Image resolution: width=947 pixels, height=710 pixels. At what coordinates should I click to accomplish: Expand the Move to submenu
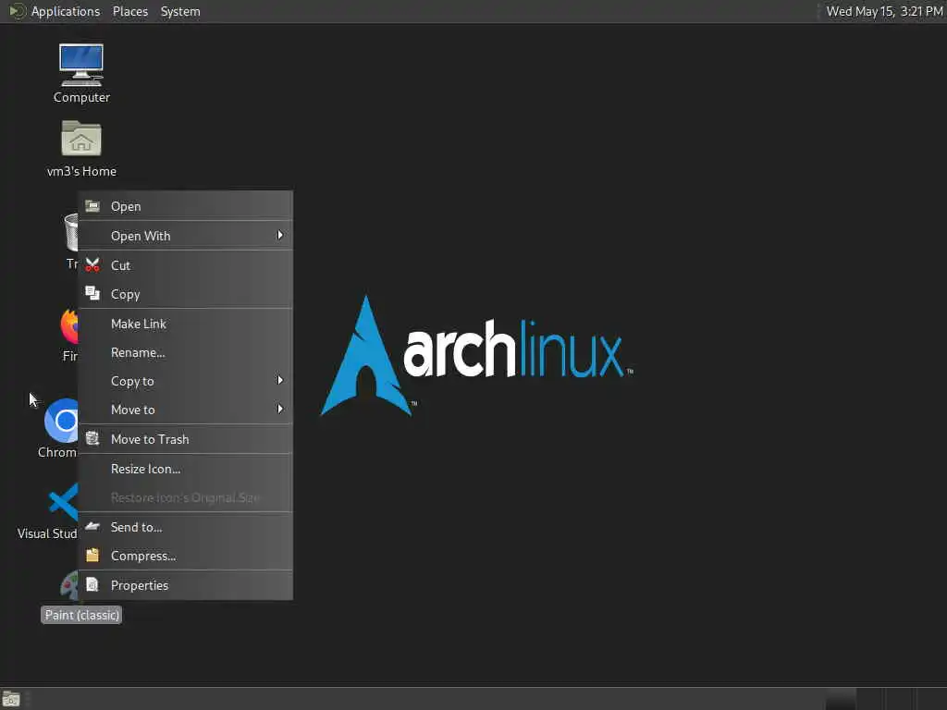(x=185, y=410)
